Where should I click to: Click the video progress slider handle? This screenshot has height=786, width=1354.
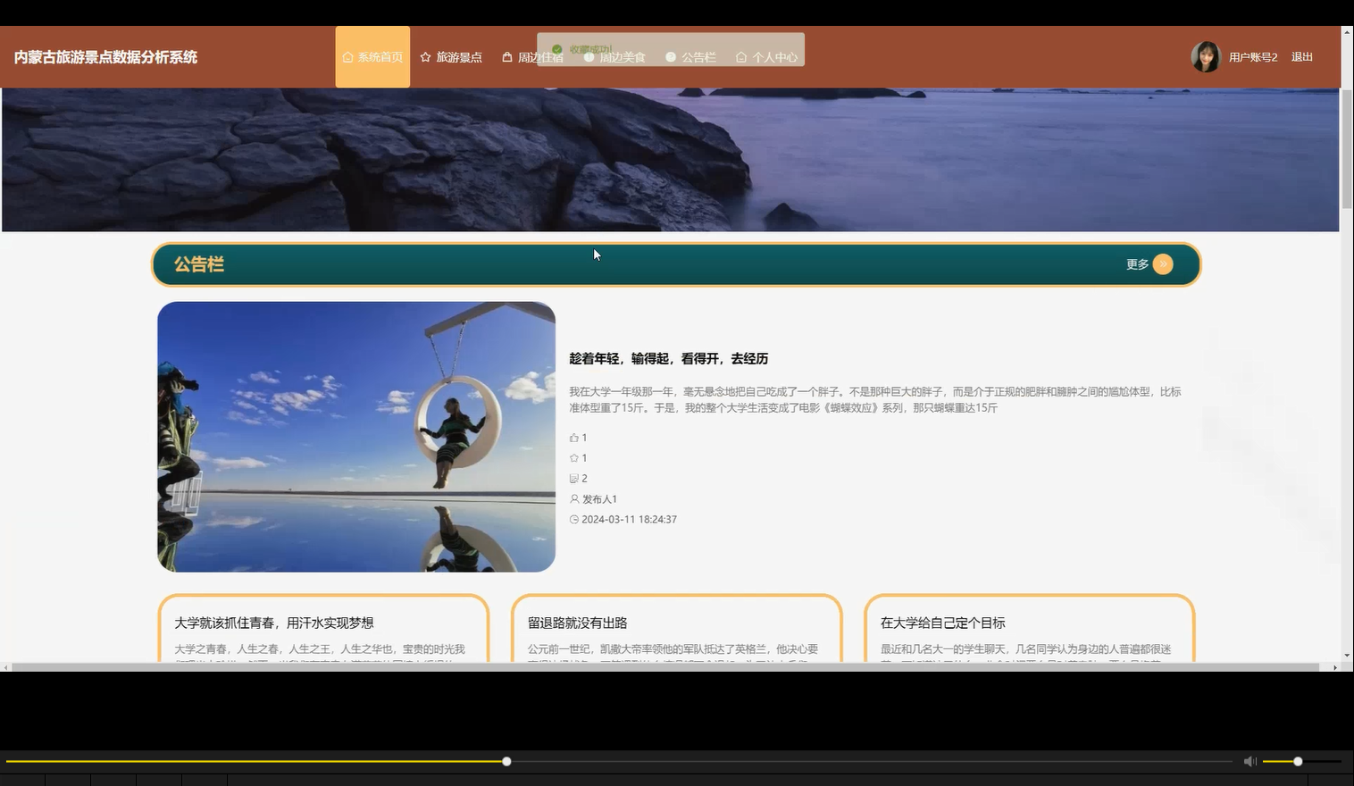pos(506,761)
